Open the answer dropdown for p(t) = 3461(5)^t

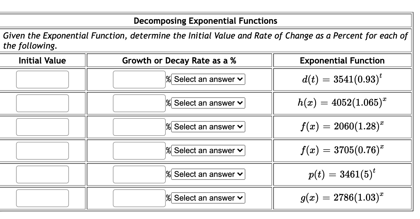[208, 174]
